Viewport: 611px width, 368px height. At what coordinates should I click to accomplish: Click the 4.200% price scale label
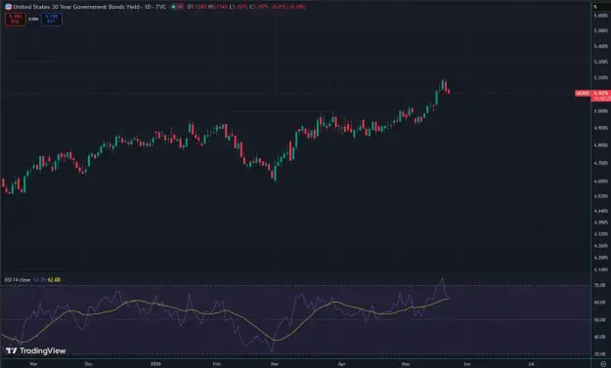(x=601, y=258)
